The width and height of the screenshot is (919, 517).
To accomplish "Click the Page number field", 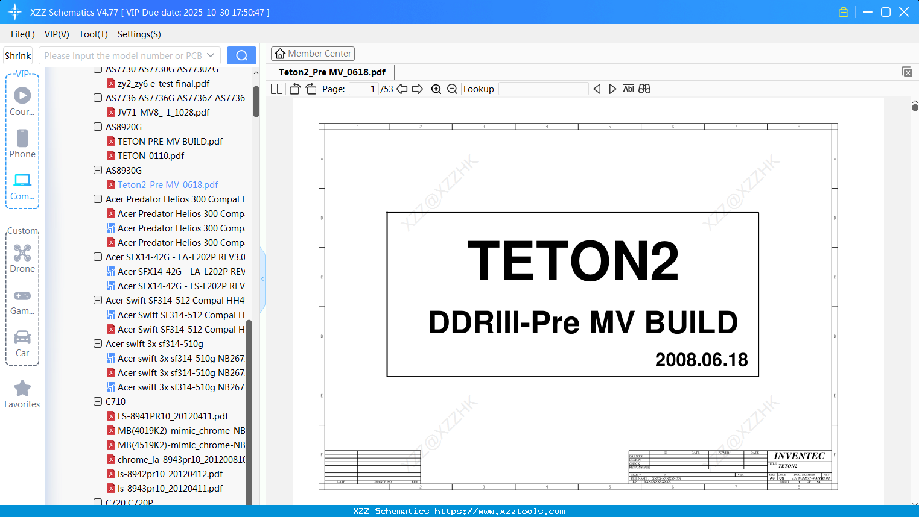I will click(x=363, y=89).
